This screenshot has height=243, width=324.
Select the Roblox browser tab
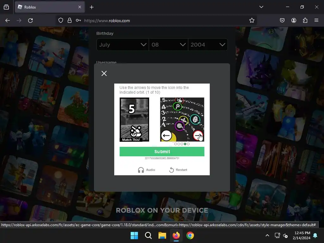tap(50, 7)
